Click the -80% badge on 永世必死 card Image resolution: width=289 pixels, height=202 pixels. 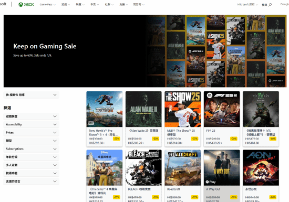tap(273, 197)
